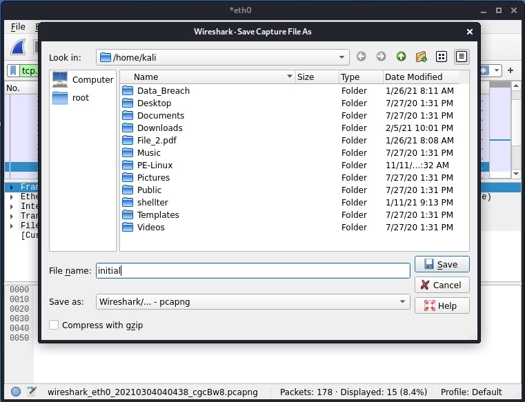Viewport: 525px width, 402px height.
Task: Switch to detail view mode
Action: pyautogui.click(x=462, y=57)
